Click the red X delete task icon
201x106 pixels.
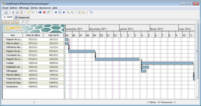(44, 12)
